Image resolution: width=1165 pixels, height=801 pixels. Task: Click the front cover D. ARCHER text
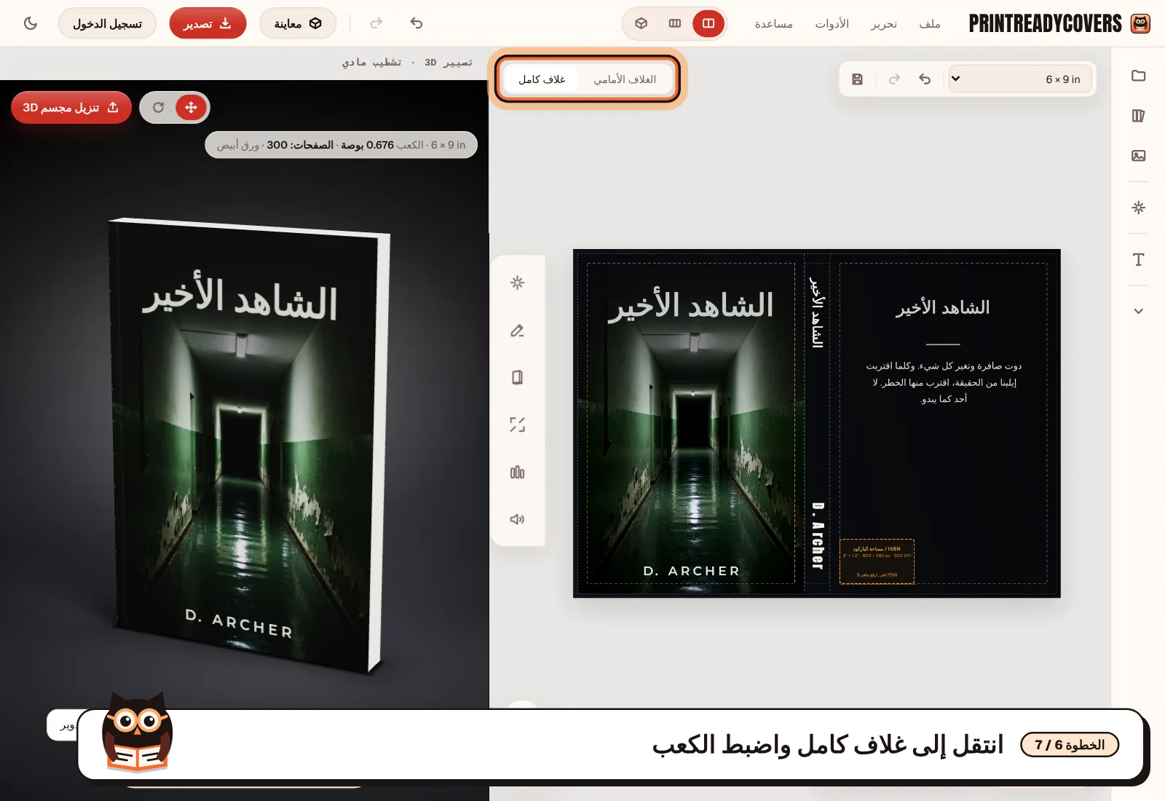pyautogui.click(x=692, y=571)
